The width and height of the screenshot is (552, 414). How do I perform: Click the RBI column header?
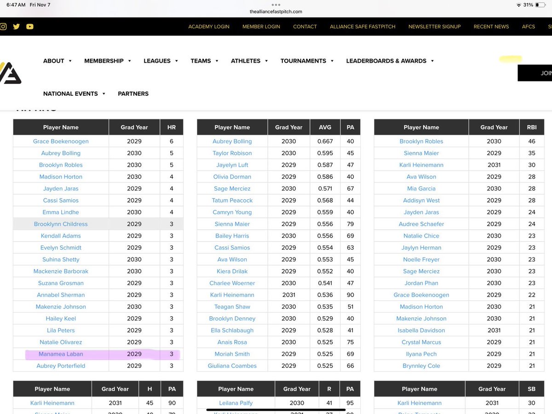[532, 127]
